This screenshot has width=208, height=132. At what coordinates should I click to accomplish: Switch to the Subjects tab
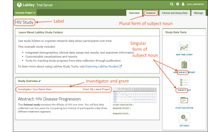tap(151, 13)
